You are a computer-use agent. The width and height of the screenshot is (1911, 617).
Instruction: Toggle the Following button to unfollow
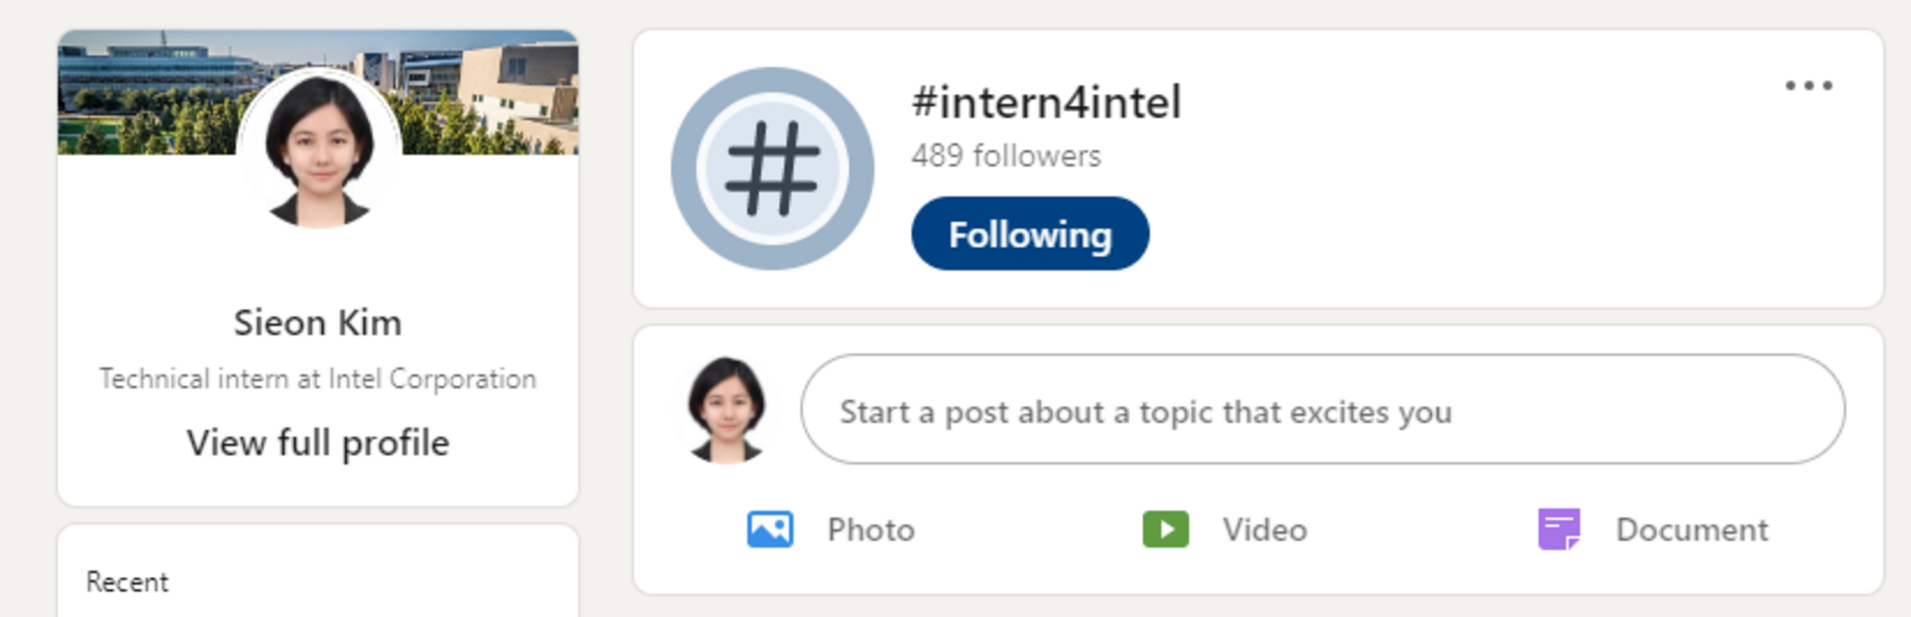[1030, 234]
